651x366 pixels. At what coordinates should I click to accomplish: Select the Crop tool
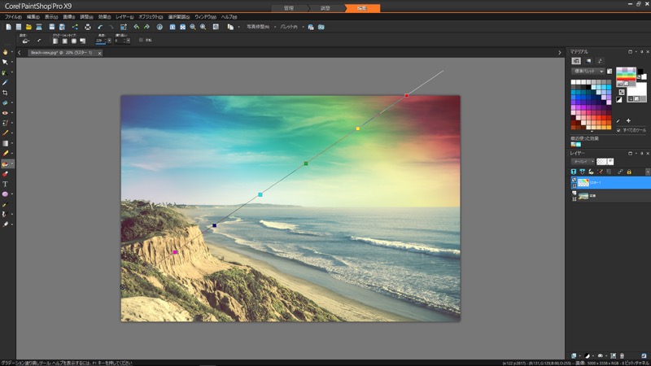click(x=5, y=93)
